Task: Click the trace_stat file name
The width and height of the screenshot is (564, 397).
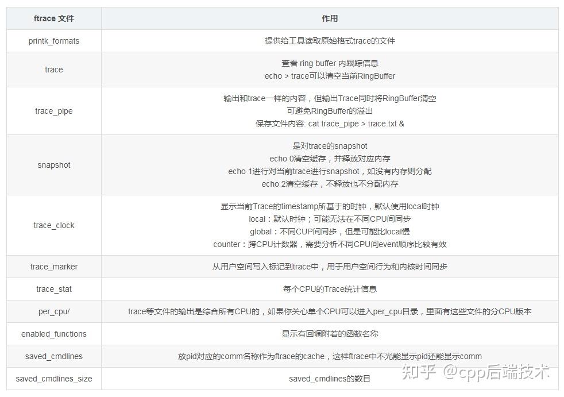Action: 53,289
